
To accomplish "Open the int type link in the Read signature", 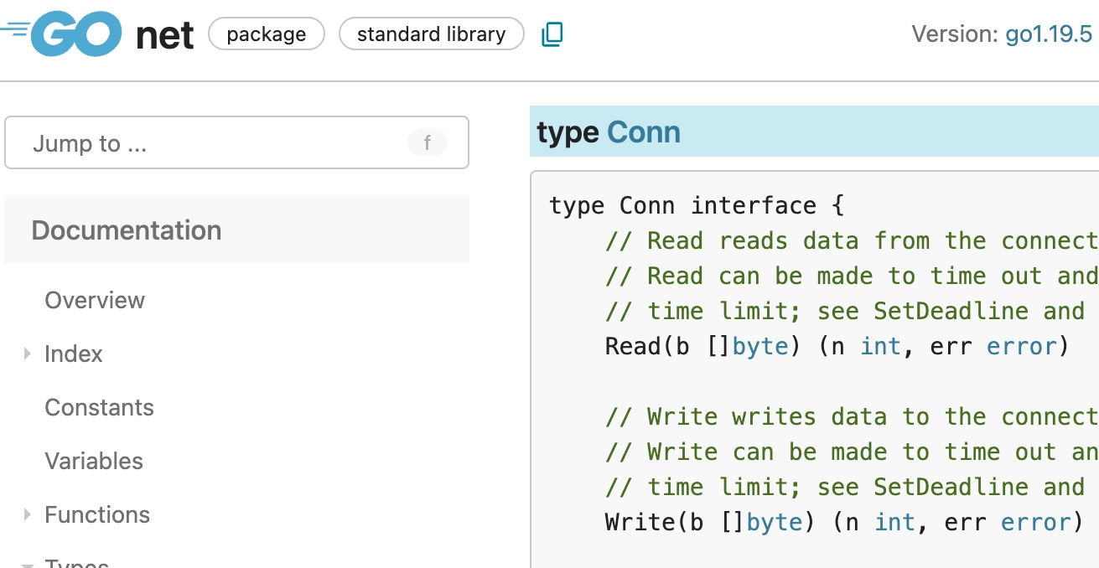I will pos(880,346).
